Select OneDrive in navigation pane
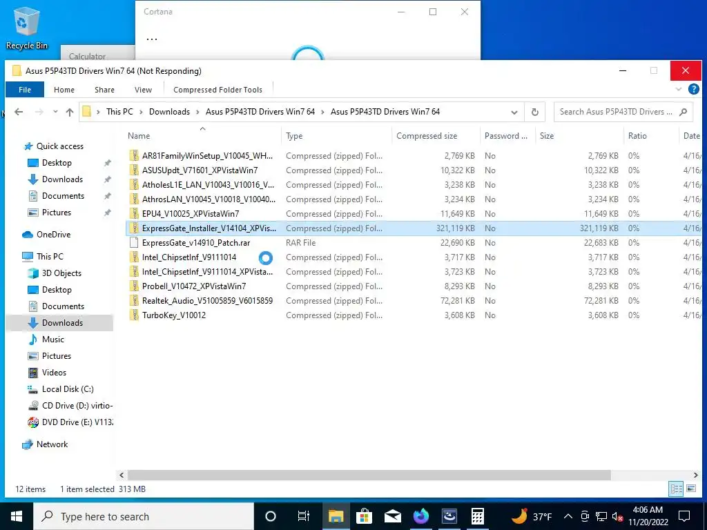The image size is (707, 530). (53, 235)
